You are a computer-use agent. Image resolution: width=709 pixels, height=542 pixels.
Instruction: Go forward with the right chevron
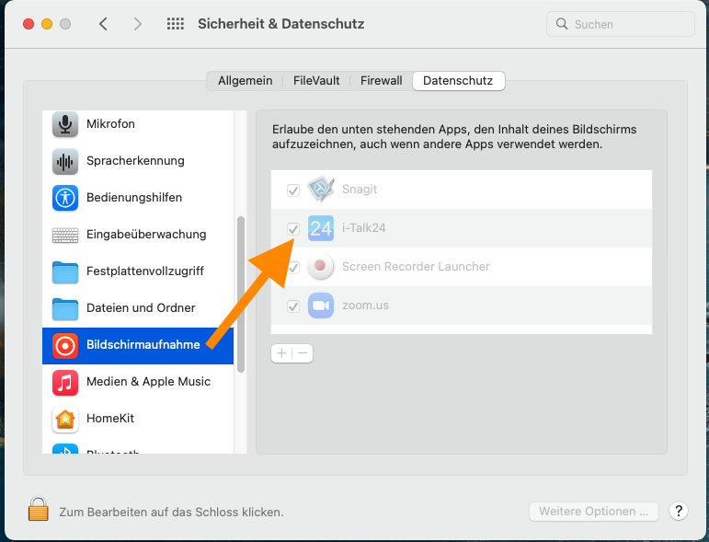click(137, 24)
